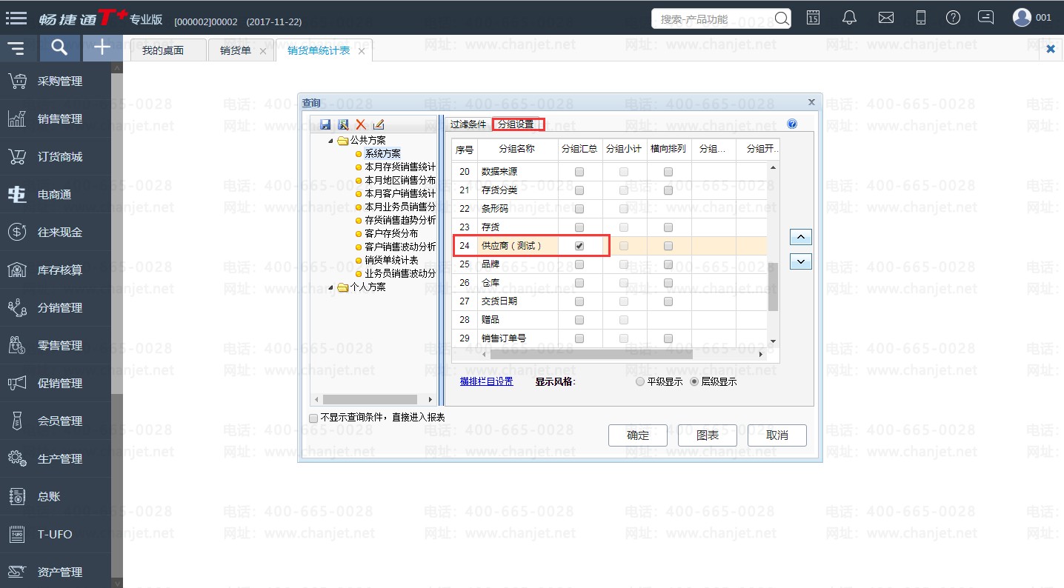This screenshot has width=1064, height=588.
Task: Select the 层级显示 radio button
Action: (694, 382)
